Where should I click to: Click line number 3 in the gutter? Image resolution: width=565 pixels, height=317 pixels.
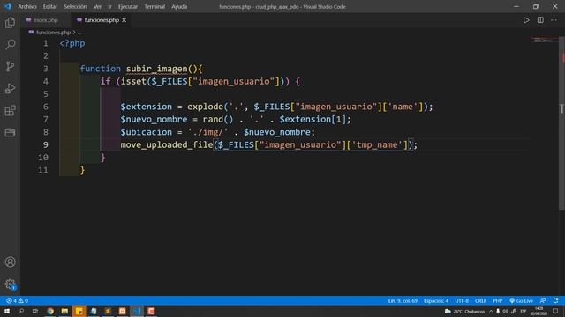[x=45, y=69]
